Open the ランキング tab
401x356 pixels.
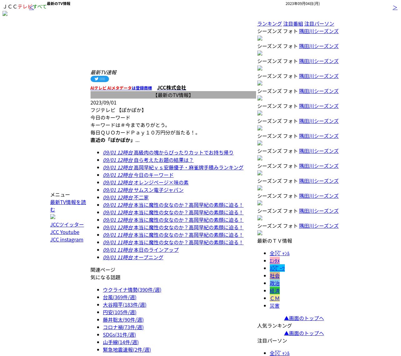click(270, 24)
